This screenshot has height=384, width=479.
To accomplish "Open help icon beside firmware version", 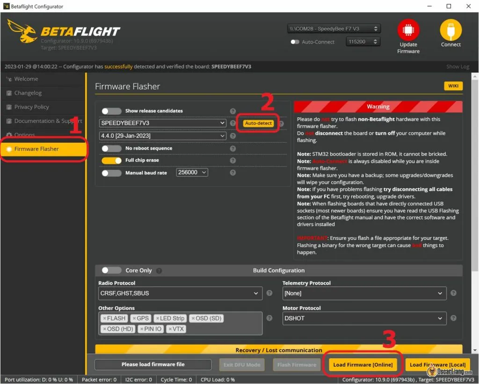I will coord(233,136).
